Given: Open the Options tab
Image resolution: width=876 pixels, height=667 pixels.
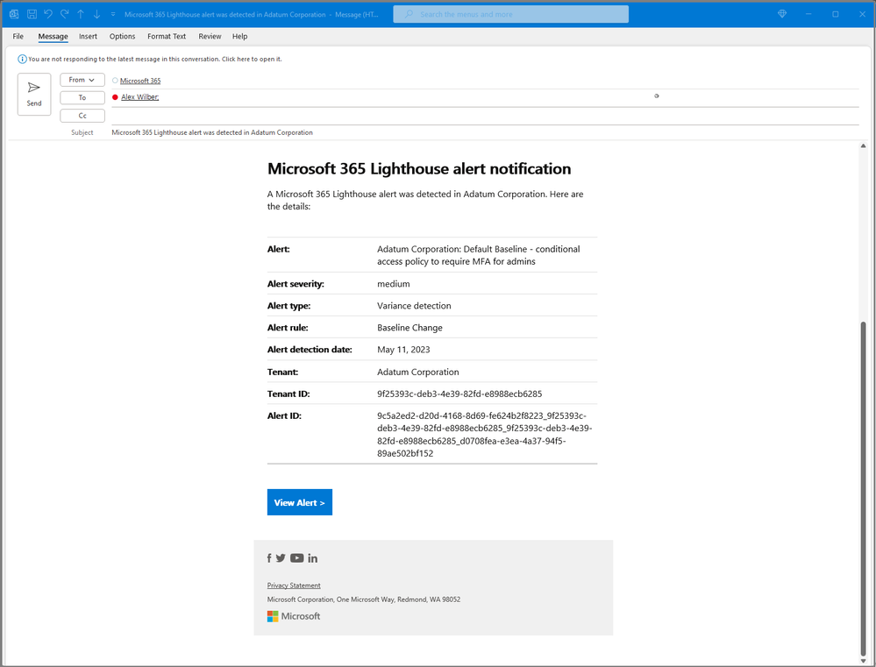Looking at the screenshot, I should point(123,36).
